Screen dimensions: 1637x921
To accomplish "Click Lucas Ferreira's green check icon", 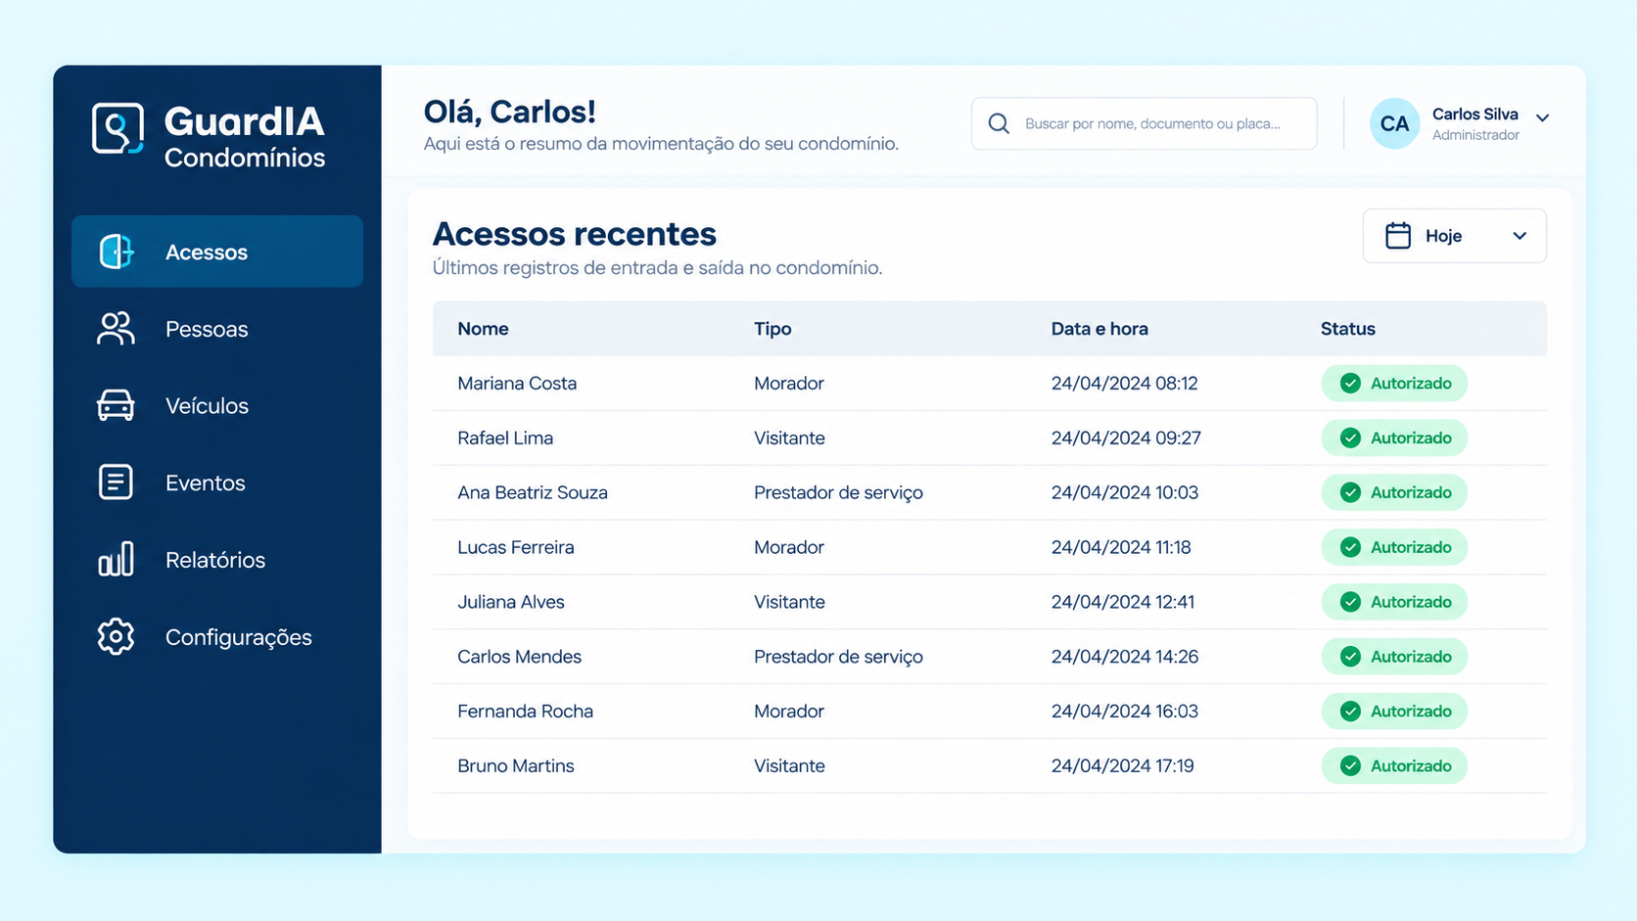I will click(x=1350, y=547).
